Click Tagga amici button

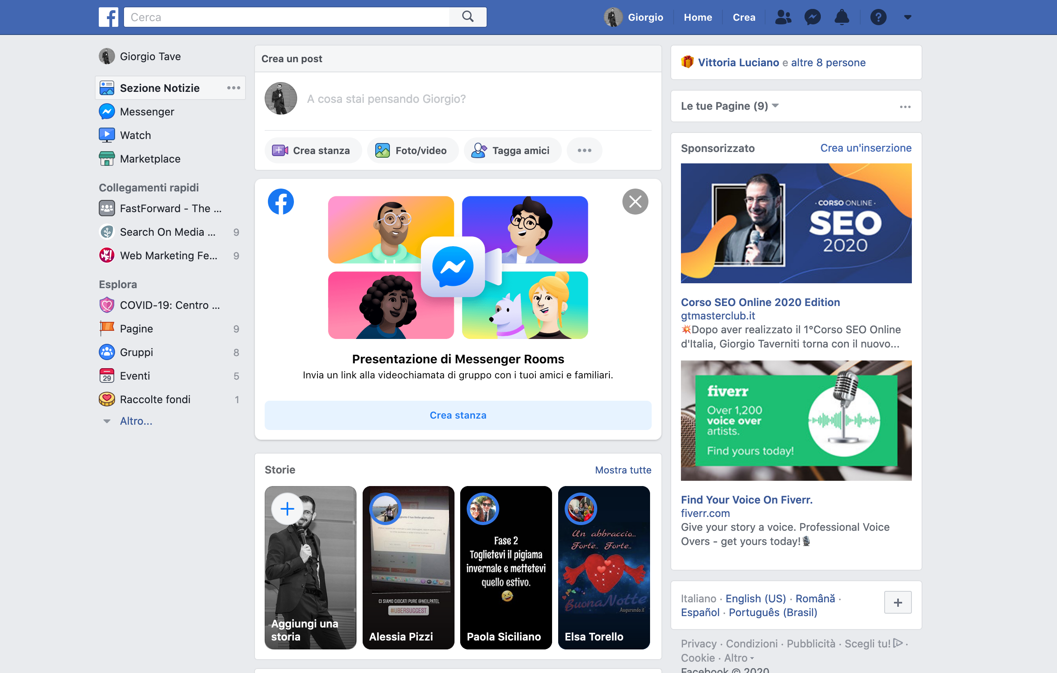point(512,150)
